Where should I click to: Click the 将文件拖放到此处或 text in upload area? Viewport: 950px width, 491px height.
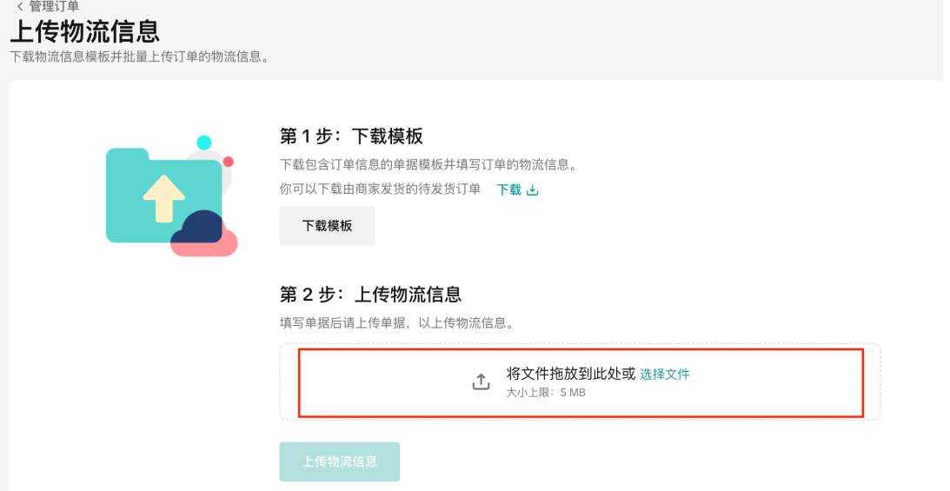click(x=571, y=374)
